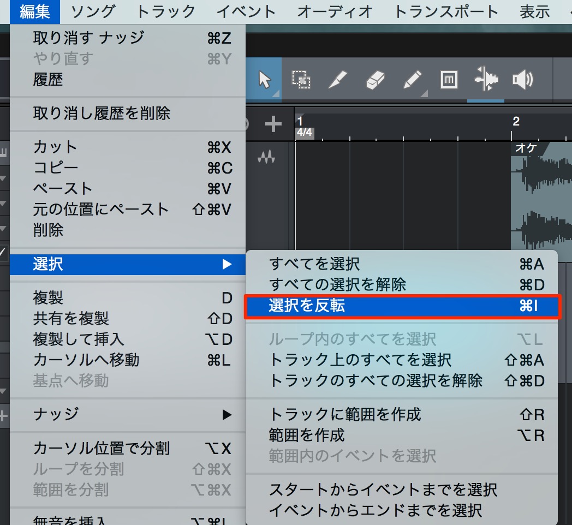572x525 pixels.
Task: Open 履歴 from the menu
Action: 128,80
